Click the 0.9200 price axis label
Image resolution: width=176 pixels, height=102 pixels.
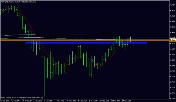point(173,27)
